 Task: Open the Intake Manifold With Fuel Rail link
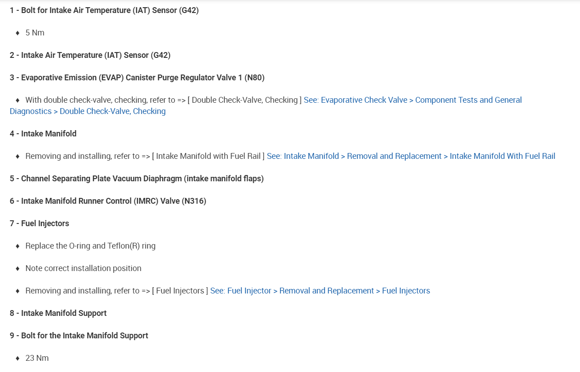pos(411,156)
